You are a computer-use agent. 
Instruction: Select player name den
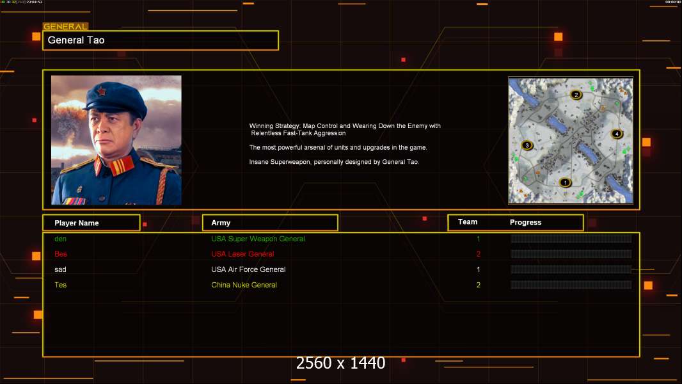pyautogui.click(x=60, y=239)
